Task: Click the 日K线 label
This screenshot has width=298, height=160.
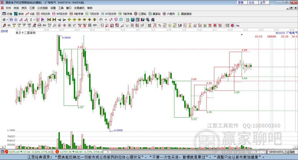Action: [x=4, y=31]
